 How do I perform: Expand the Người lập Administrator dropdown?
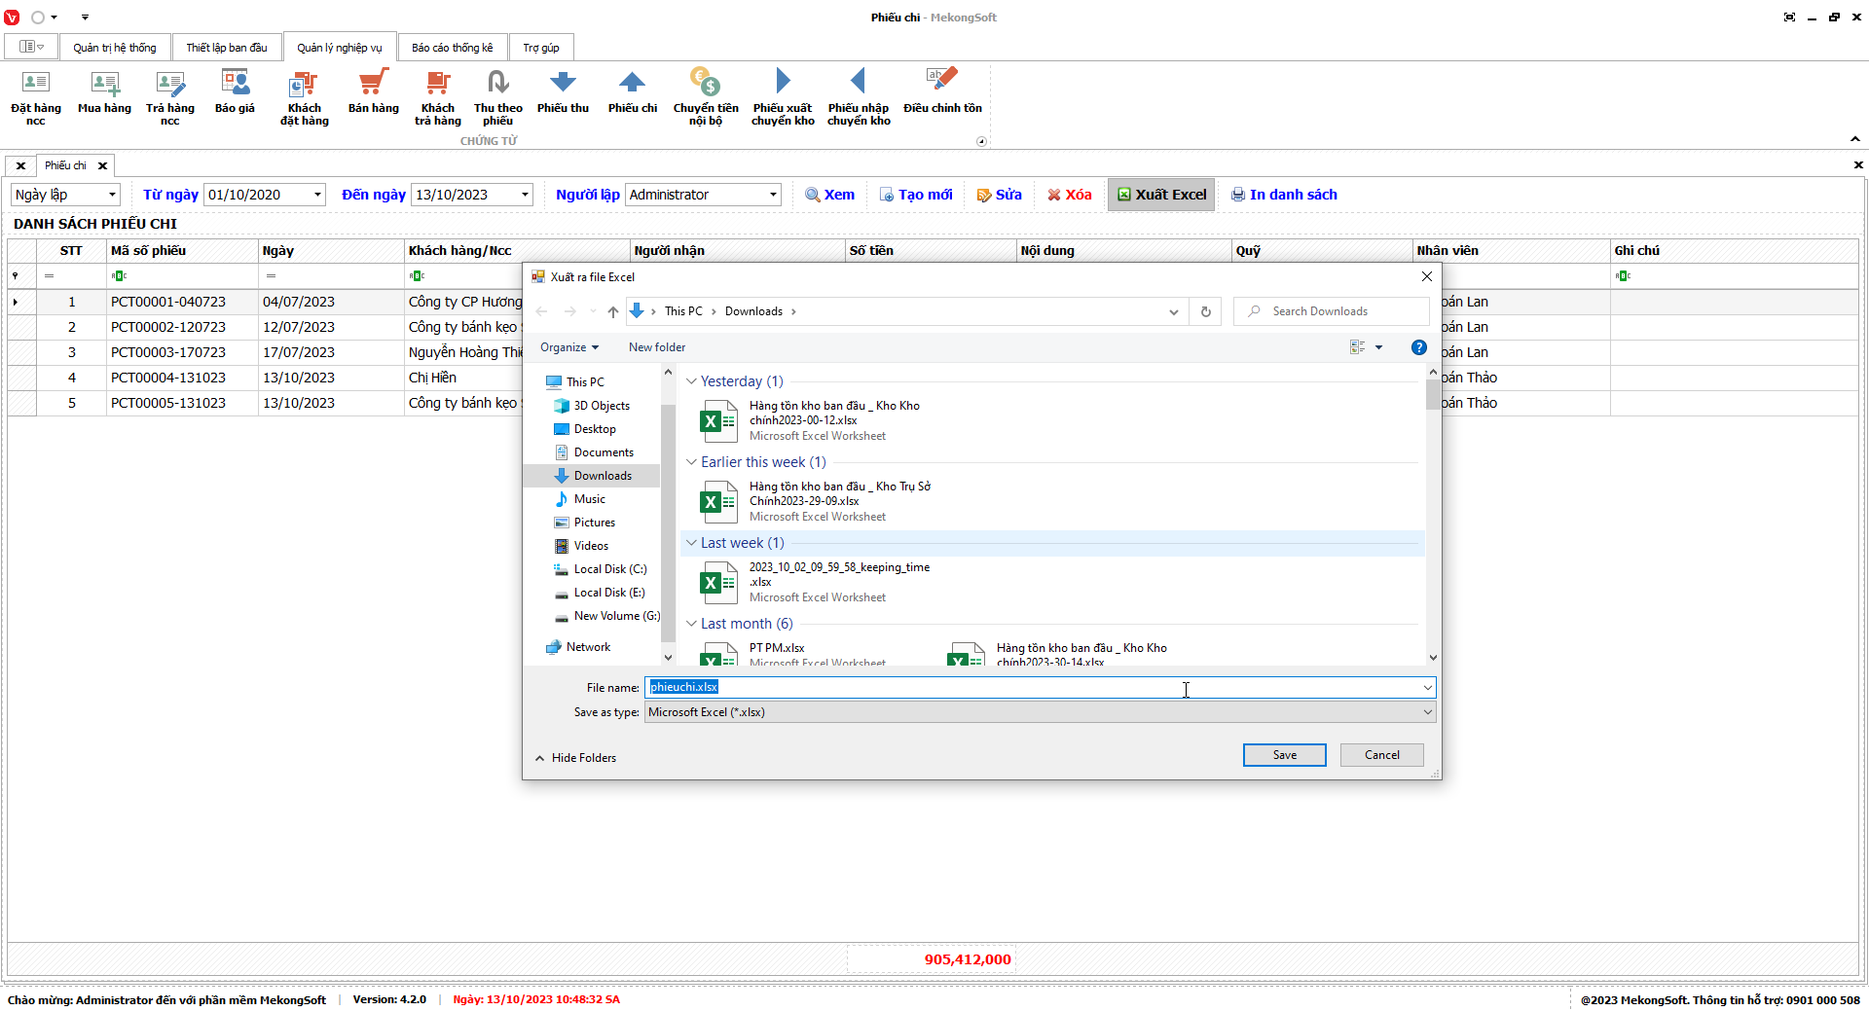[773, 195]
